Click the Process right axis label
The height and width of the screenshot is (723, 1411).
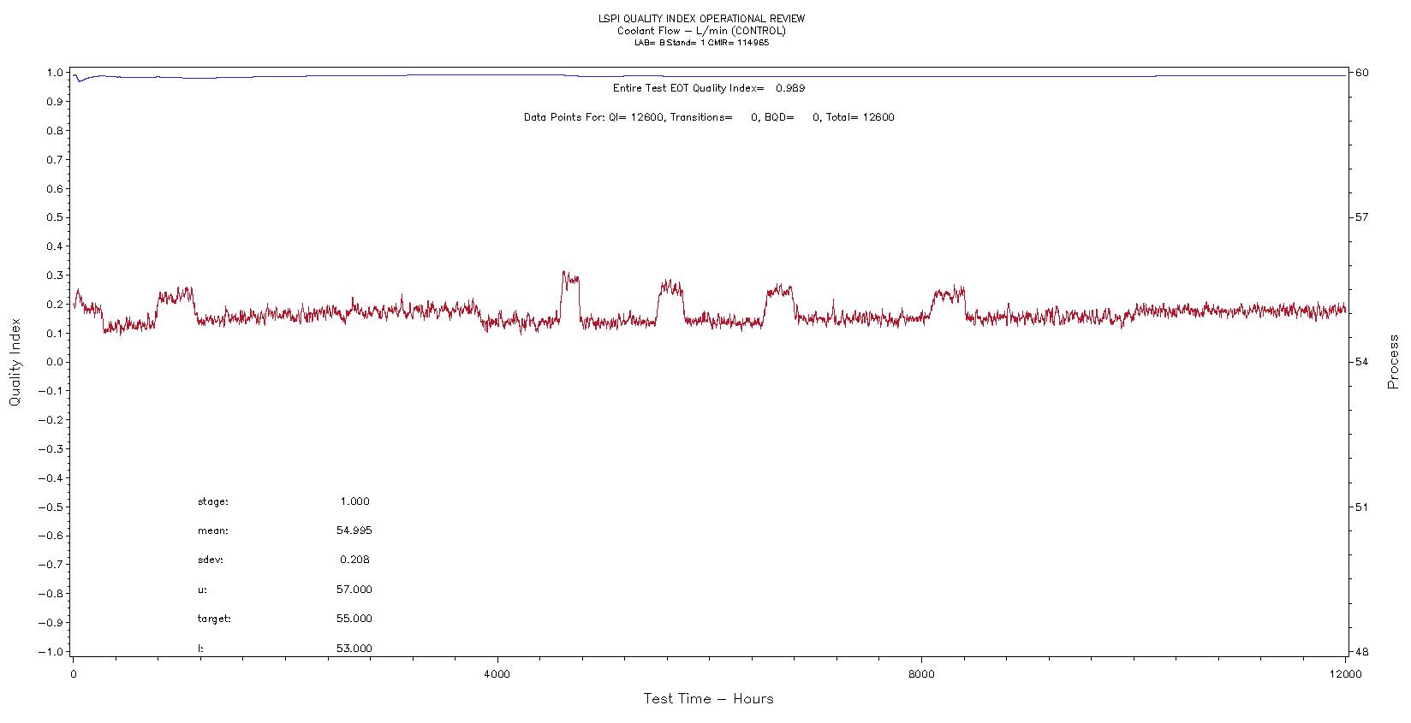pyautogui.click(x=1393, y=362)
